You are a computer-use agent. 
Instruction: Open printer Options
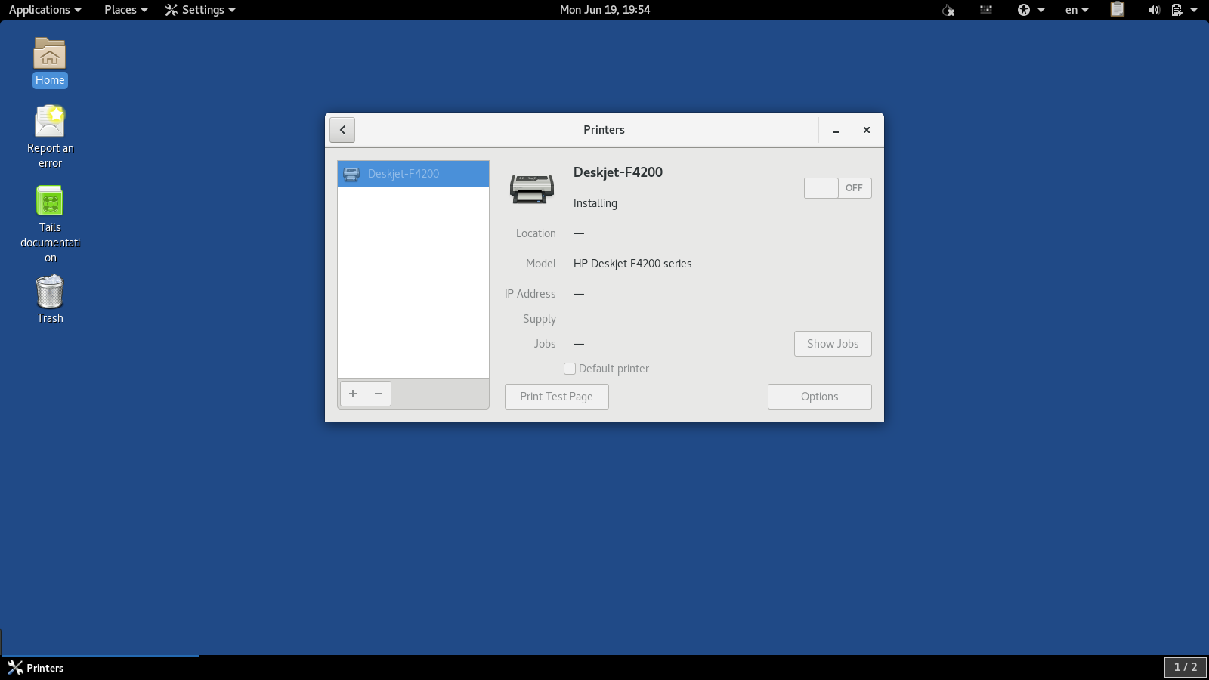coord(819,397)
